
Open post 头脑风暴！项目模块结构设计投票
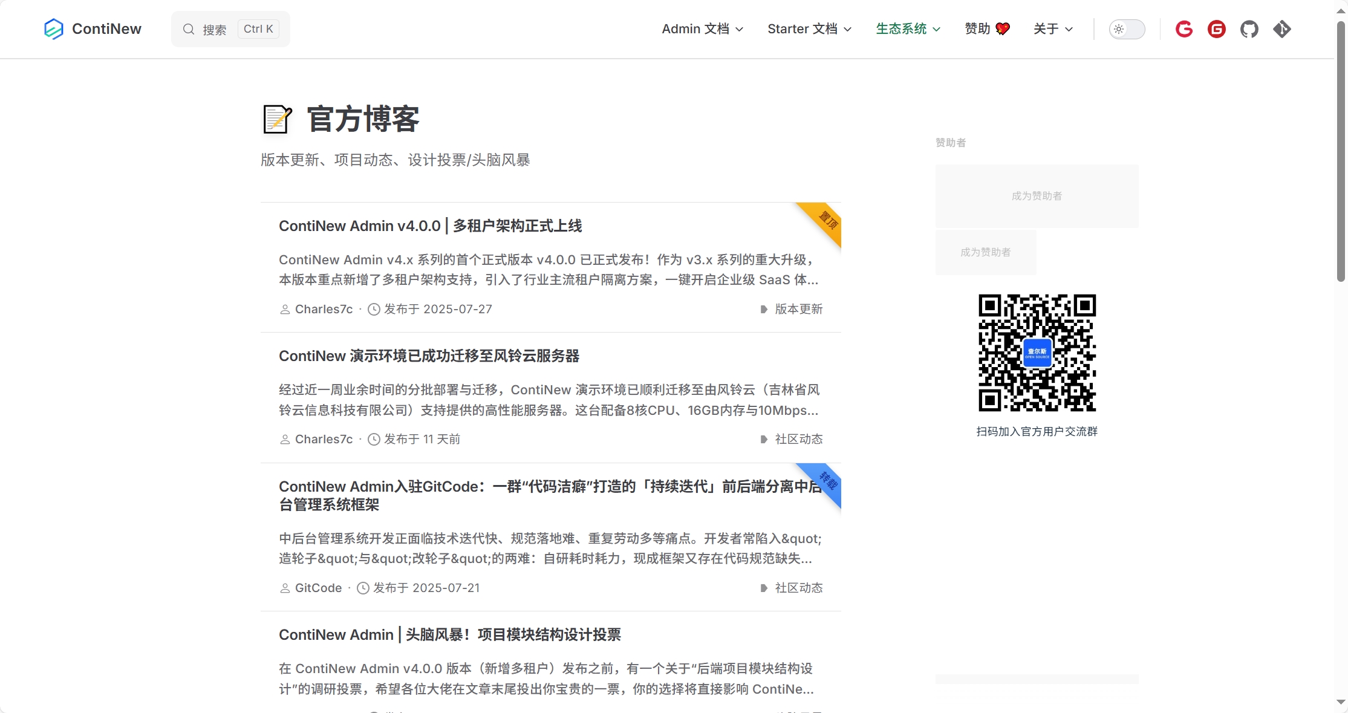pos(450,635)
